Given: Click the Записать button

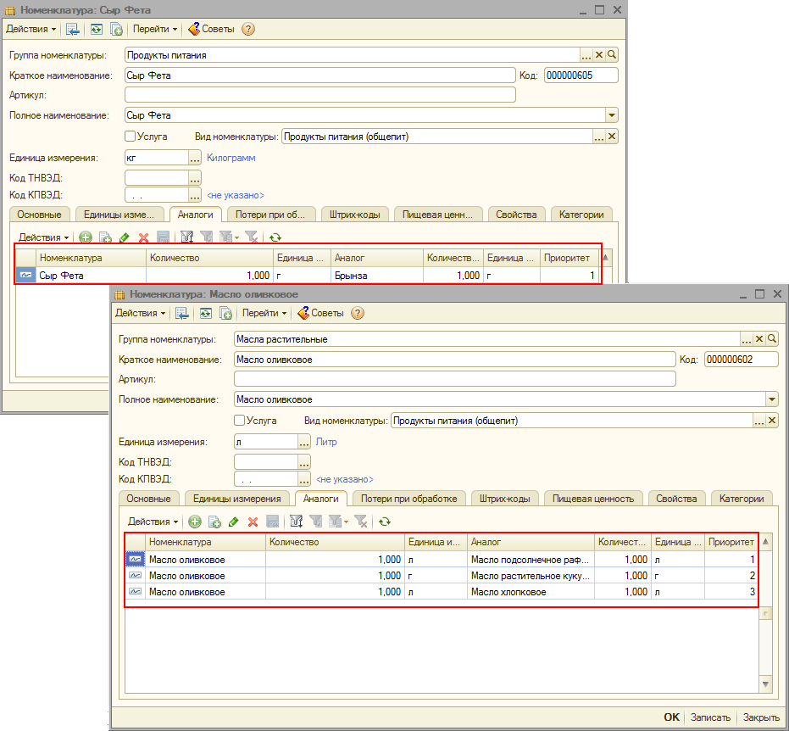Looking at the screenshot, I should pyautogui.click(x=710, y=717).
